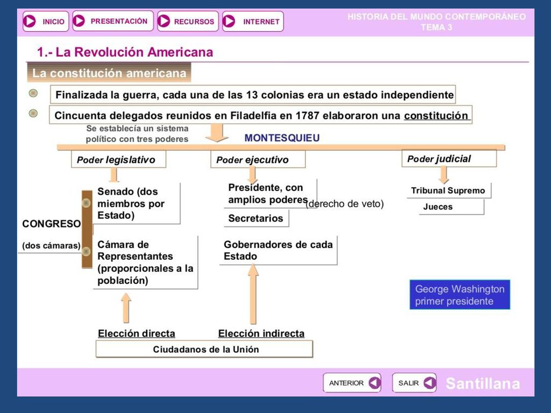The width and height of the screenshot is (551, 413).
Task: Click the Senado bullet on brown bar
Action: pyautogui.click(x=86, y=203)
